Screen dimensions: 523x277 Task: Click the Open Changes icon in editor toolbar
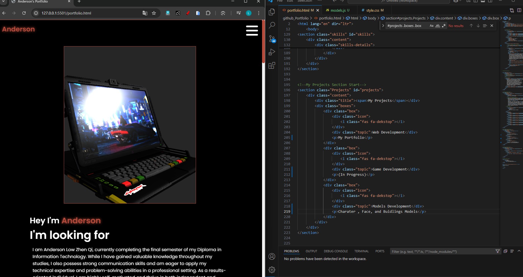tap(512, 10)
